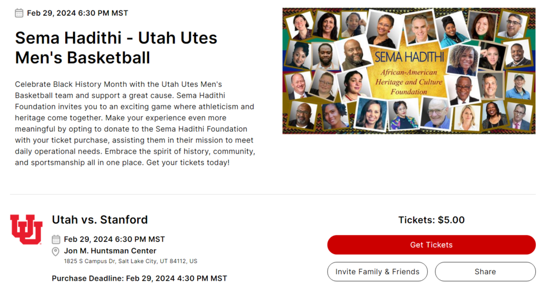Open Invite Family & Friends
This screenshot has height=294, width=547.
coord(377,272)
